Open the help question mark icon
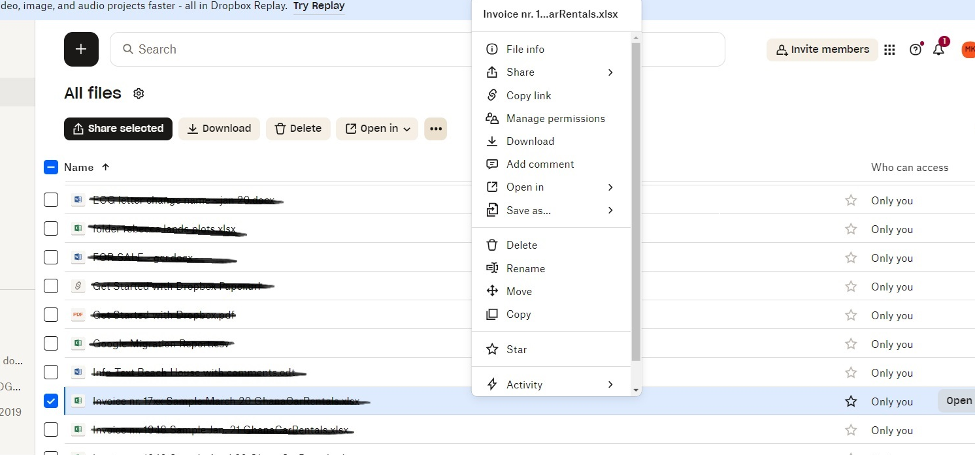Screen dimensions: 975x455 tap(915, 50)
